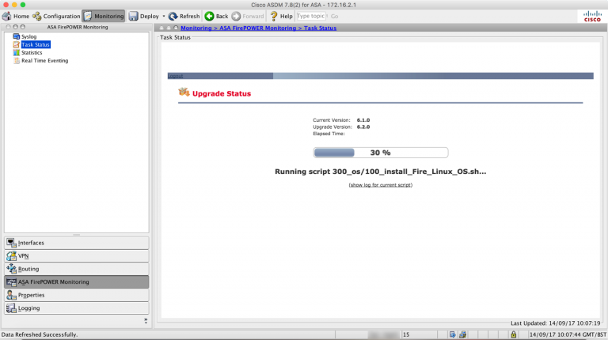The height and width of the screenshot is (340, 608).
Task: Click the green macOS zoom window button
Action: tap(23, 5)
